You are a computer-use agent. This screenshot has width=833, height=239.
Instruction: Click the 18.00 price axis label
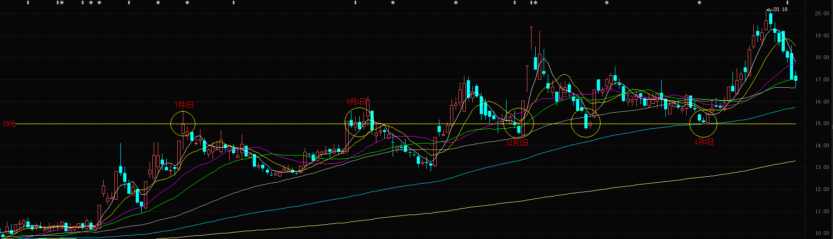(x=822, y=58)
